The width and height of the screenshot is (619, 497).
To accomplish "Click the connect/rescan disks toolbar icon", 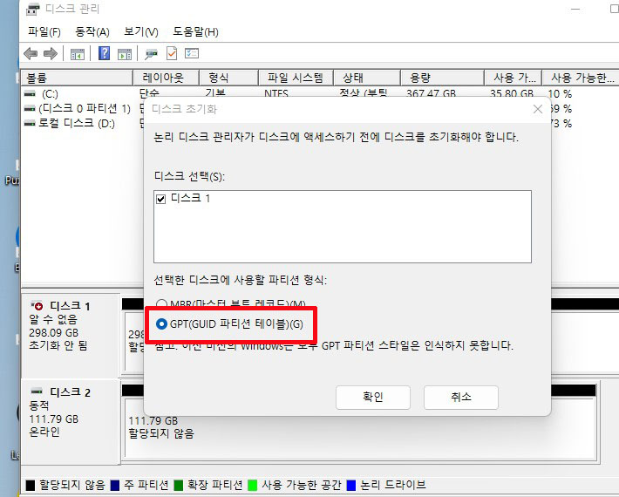I will point(151,54).
